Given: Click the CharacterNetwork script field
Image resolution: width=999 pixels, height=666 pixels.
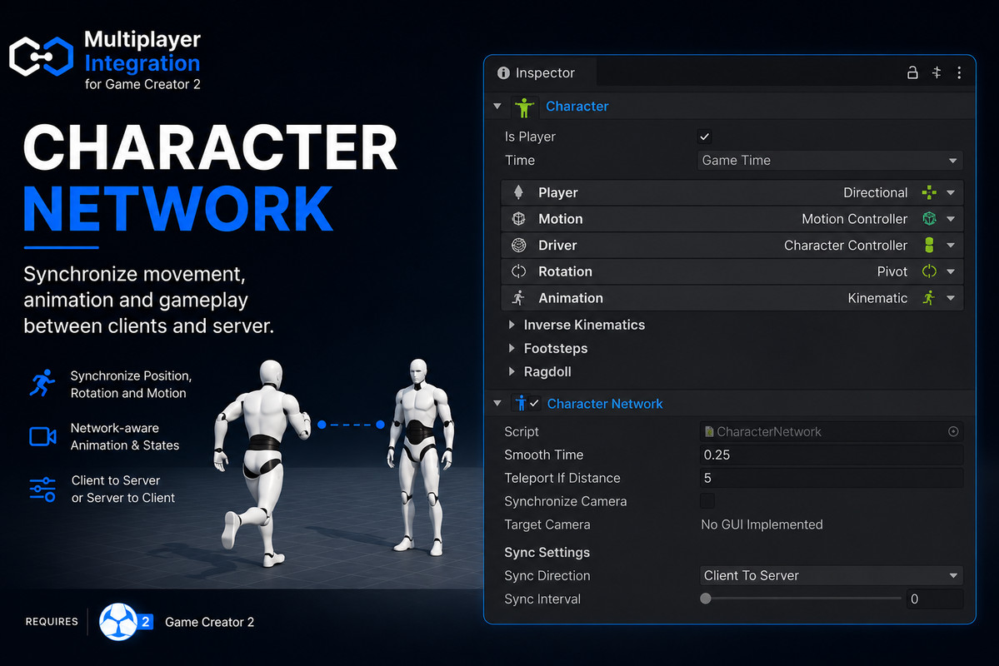Looking at the screenshot, I should pos(831,432).
